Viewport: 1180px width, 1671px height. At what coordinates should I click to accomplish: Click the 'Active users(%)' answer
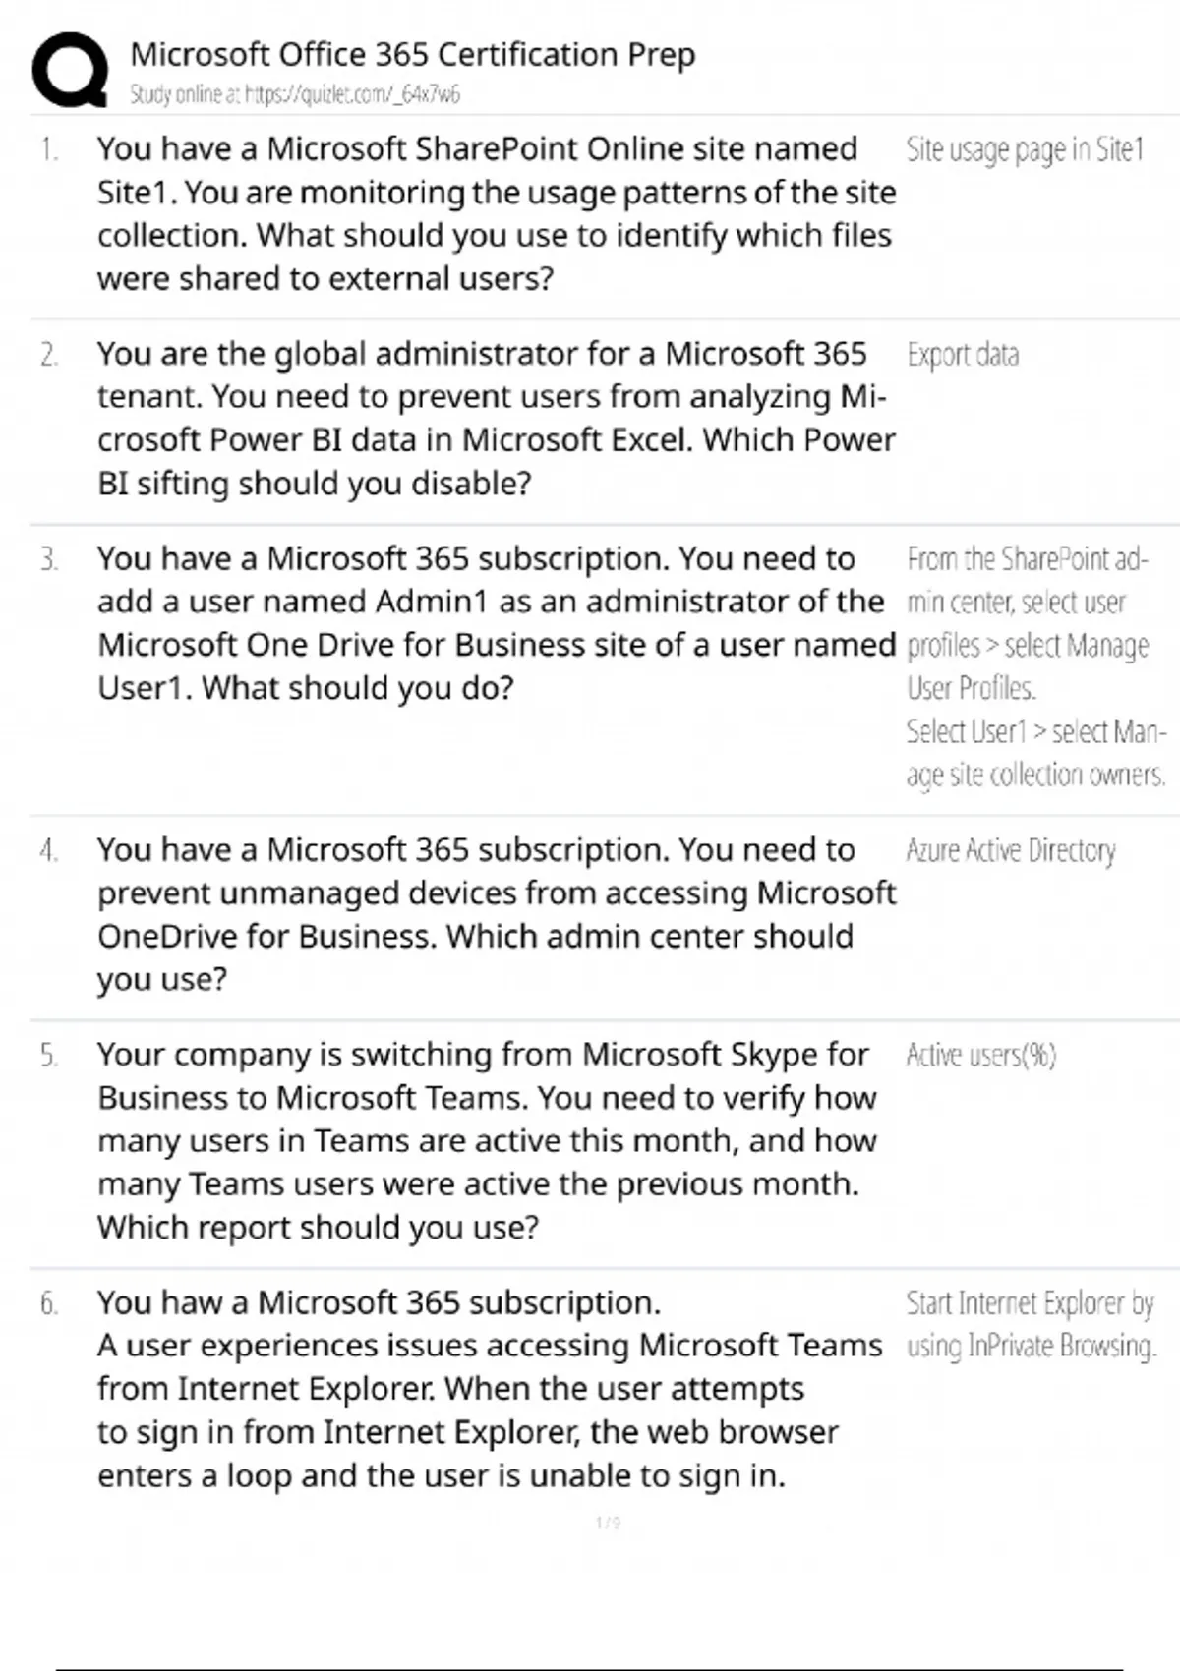point(981,1056)
